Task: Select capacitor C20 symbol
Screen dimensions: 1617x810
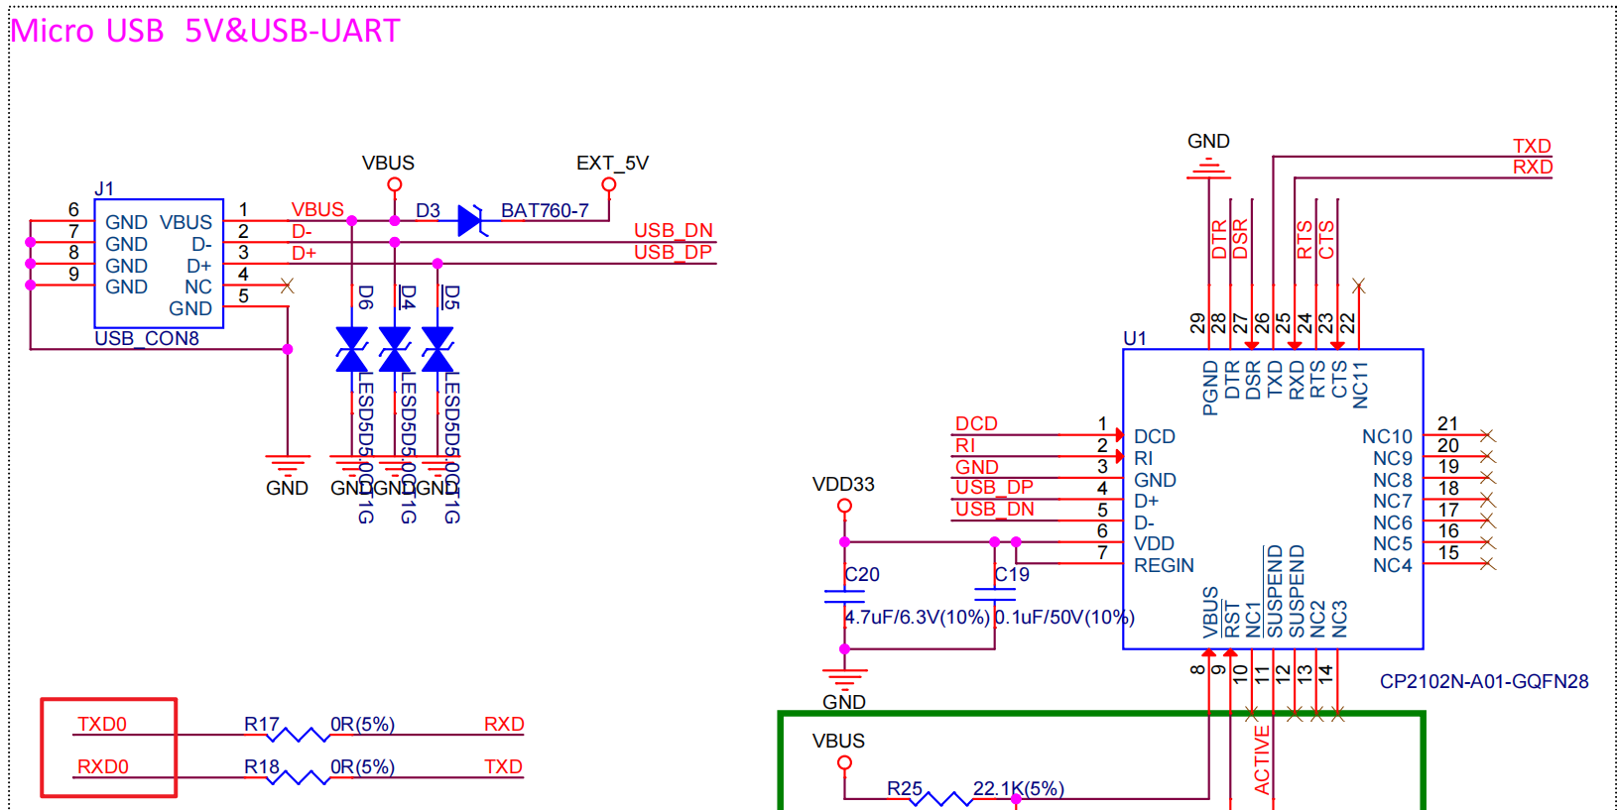Action: coord(844,596)
